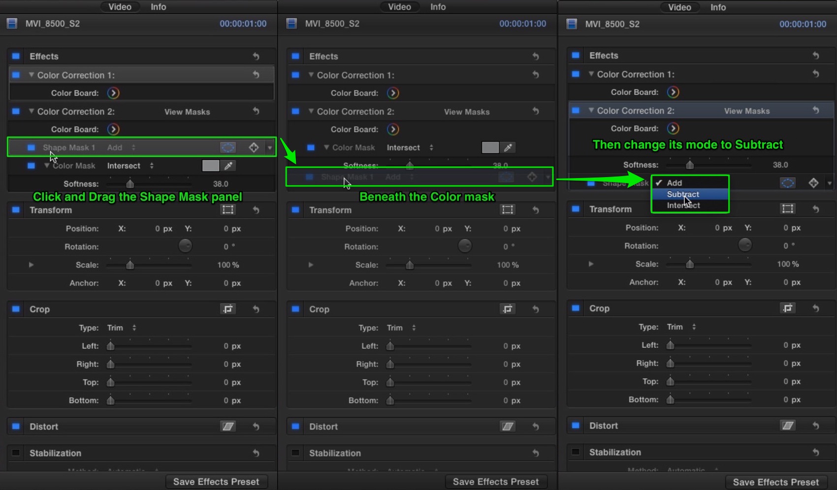
Task: Toggle Color Mask checkbox in left panel
Action: tap(31, 166)
